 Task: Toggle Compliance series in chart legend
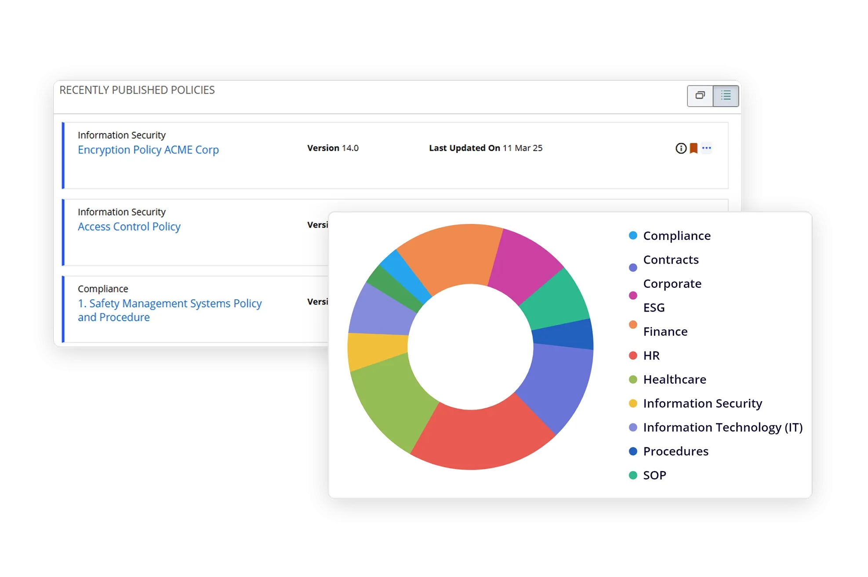(676, 236)
